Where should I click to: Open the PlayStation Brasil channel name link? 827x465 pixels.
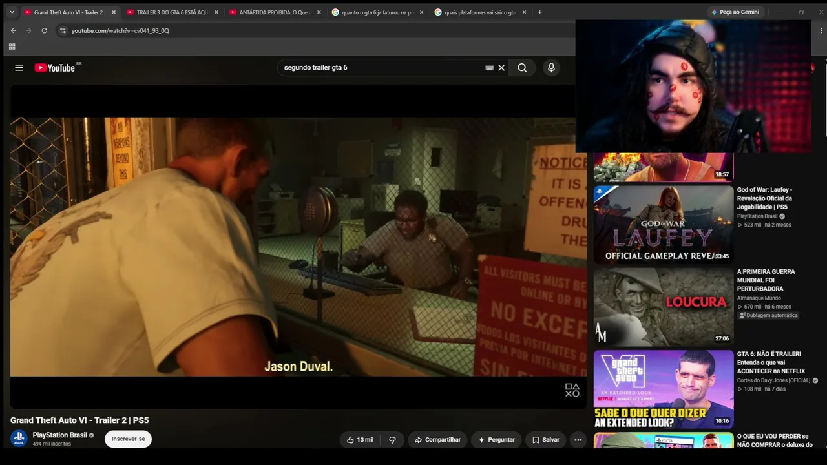pyautogui.click(x=59, y=435)
